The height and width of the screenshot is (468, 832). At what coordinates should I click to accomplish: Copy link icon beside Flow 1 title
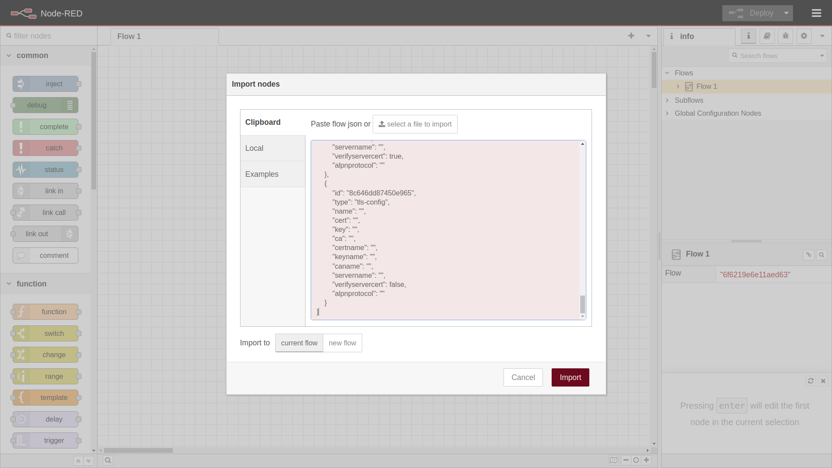(x=809, y=255)
